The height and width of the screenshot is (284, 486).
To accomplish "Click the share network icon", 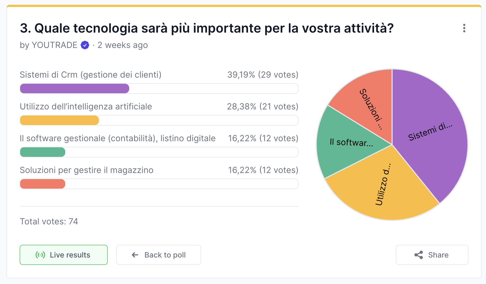I will 419,255.
